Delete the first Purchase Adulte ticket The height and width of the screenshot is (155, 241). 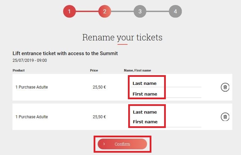tap(225, 87)
